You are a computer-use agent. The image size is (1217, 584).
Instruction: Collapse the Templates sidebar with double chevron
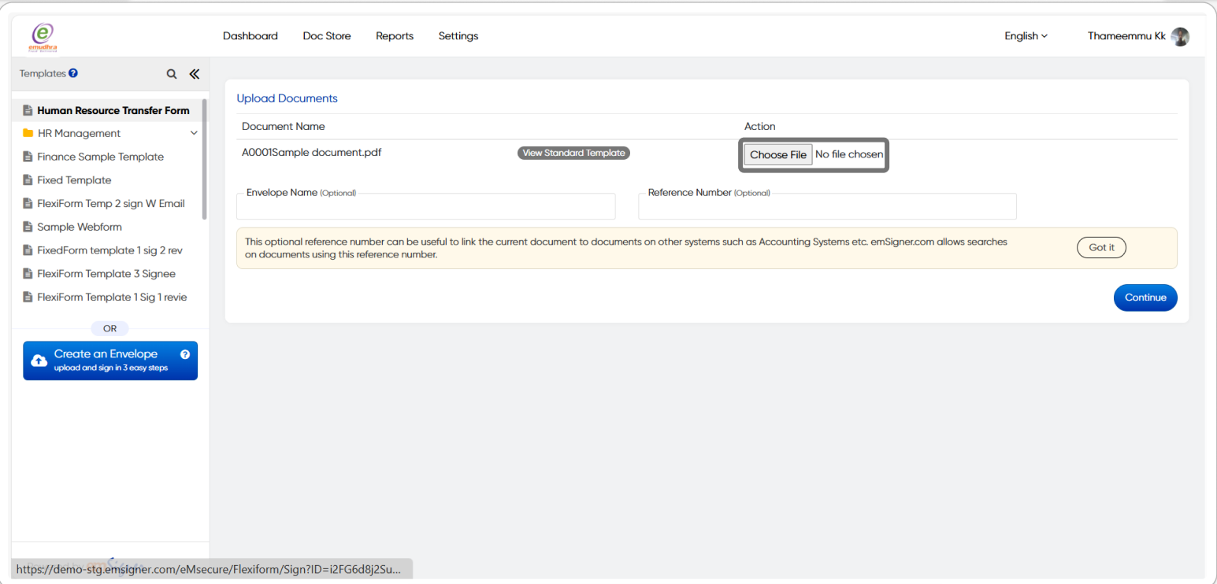point(194,74)
